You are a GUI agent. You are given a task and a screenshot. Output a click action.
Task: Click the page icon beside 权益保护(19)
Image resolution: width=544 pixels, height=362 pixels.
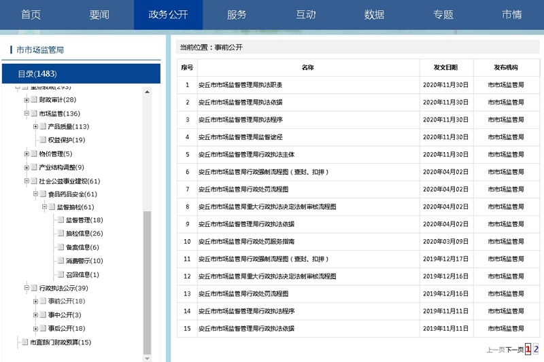click(43, 140)
